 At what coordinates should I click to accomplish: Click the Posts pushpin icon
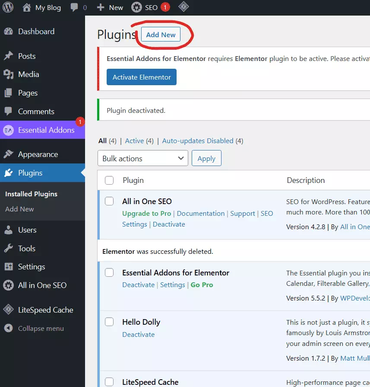coord(9,56)
